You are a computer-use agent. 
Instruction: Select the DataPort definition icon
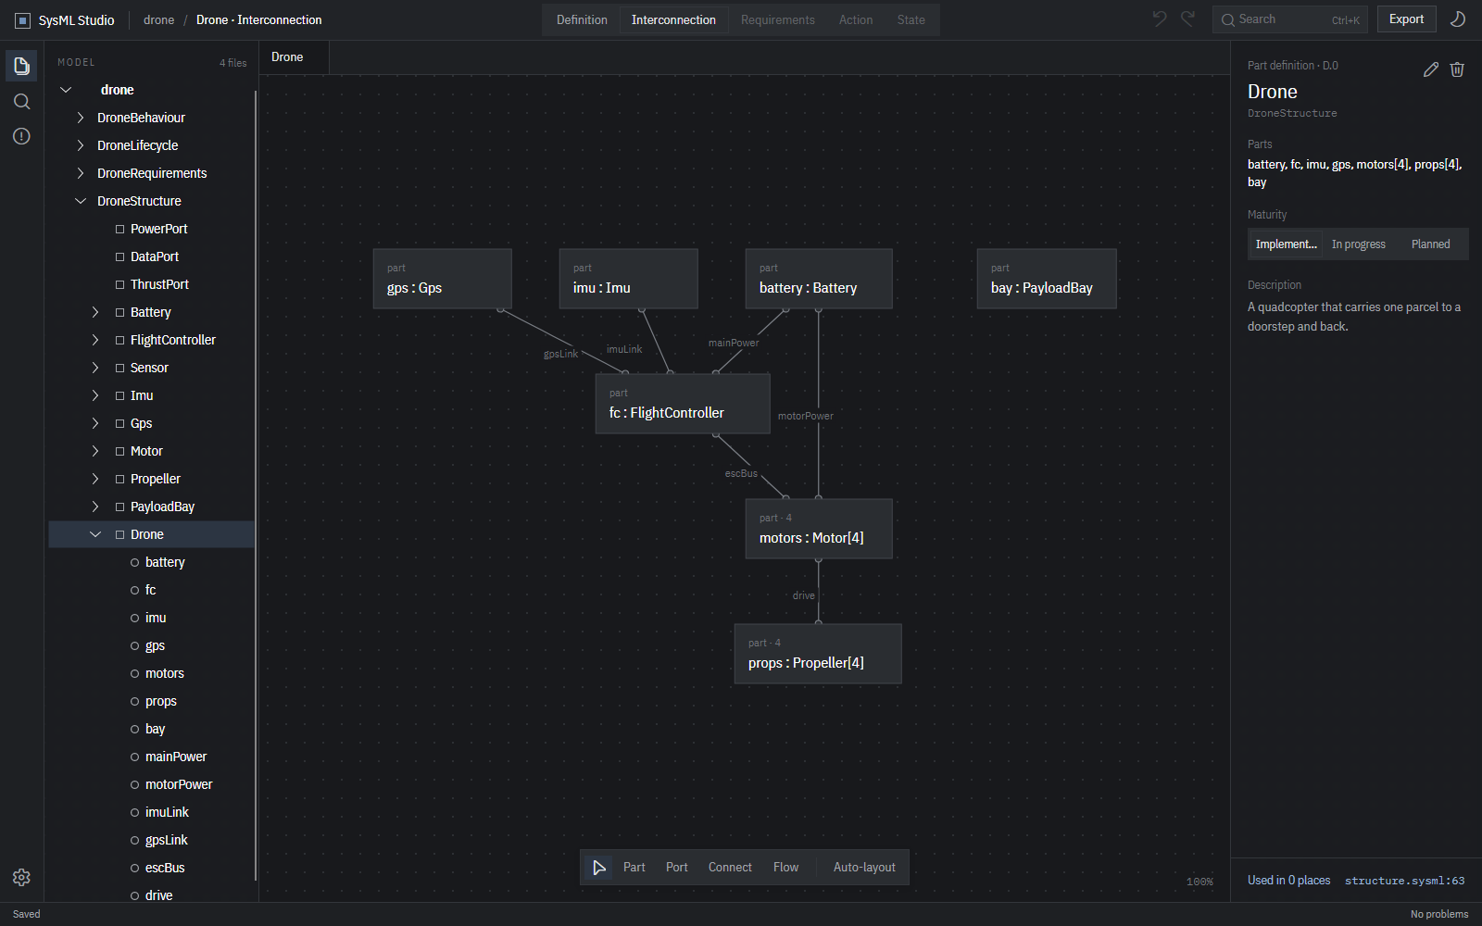(x=119, y=257)
